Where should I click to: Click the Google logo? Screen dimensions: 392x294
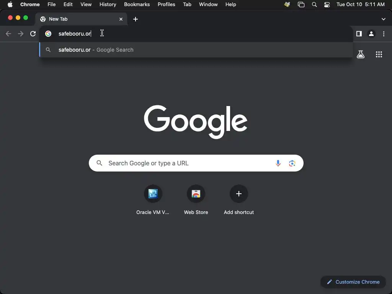196,122
